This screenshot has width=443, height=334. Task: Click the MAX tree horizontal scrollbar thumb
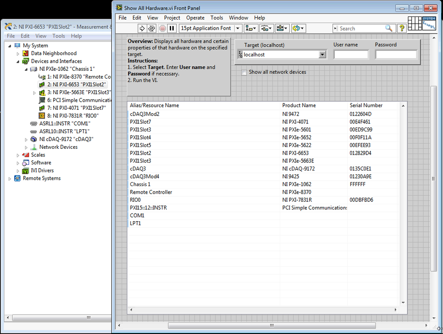point(62,318)
